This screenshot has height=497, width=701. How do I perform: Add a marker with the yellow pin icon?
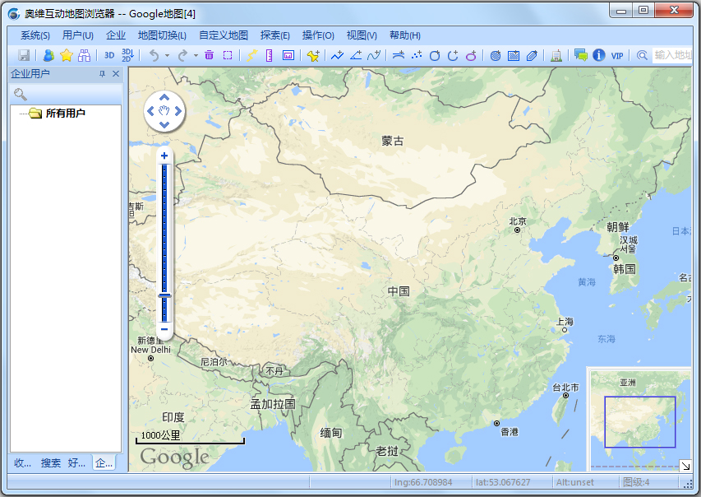coord(313,55)
